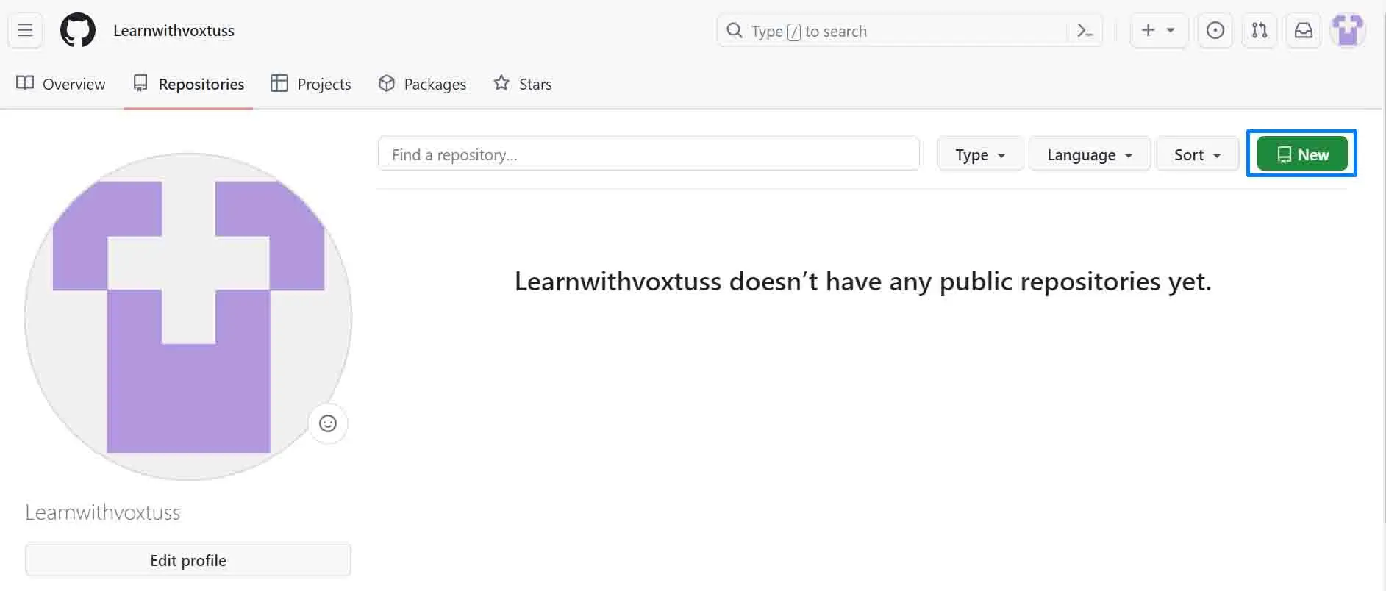Screen dimensions: 1386x591
Task: Click the large profile avatar image
Action: pos(188,317)
